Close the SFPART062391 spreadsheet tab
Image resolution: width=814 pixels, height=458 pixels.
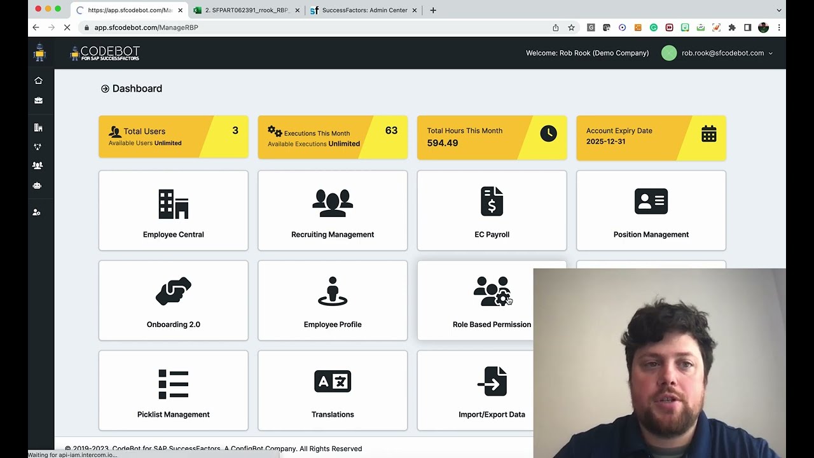tap(297, 10)
